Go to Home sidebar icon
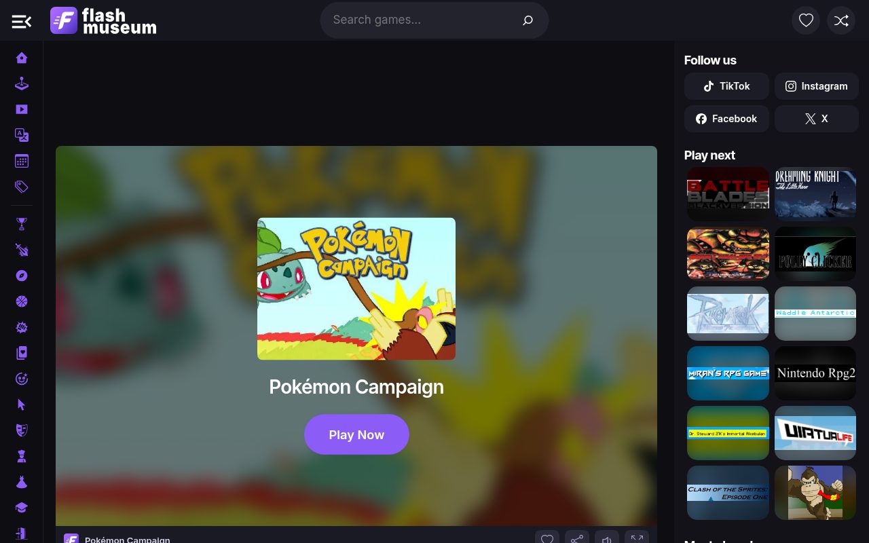The width and height of the screenshot is (869, 543). [22, 58]
